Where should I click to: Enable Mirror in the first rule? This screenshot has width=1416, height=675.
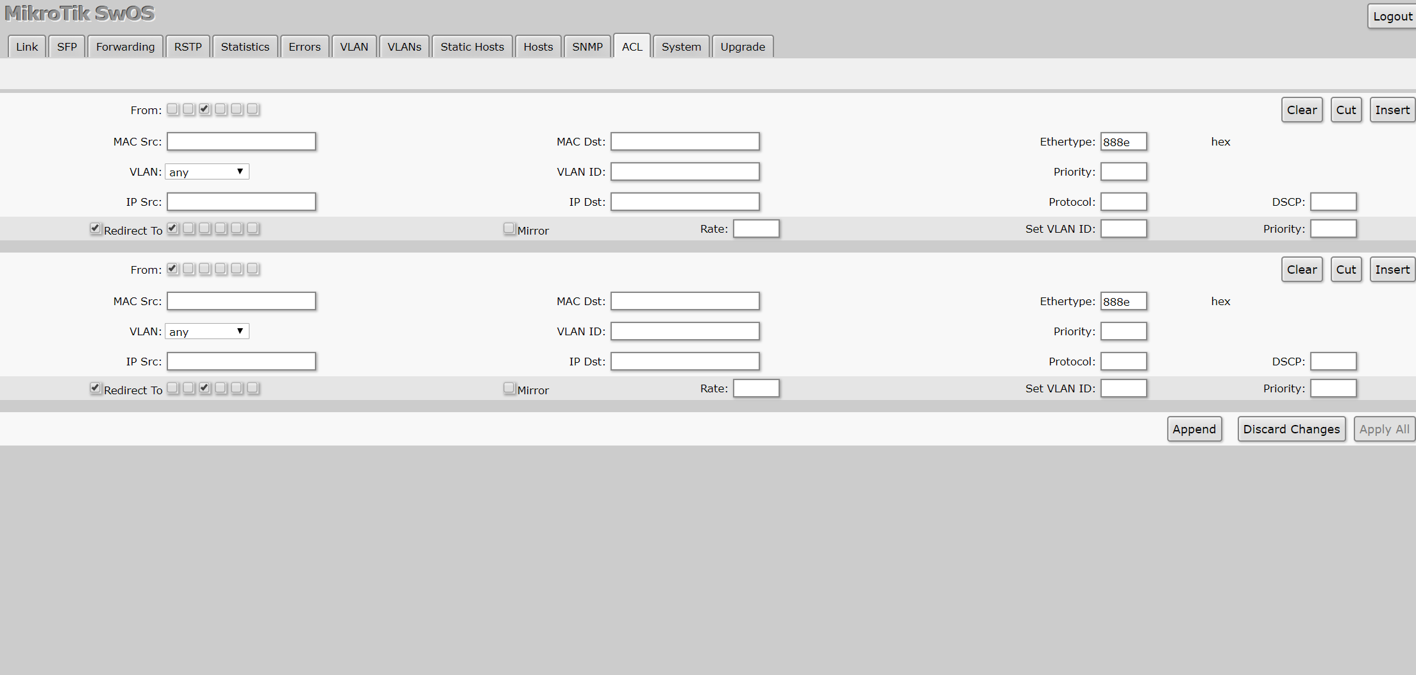tap(509, 228)
